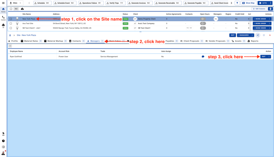This screenshot has width=274, height=157.
Task: Click the RG manager avatar in the New York Plaza row
Action: [x=216, y=19]
